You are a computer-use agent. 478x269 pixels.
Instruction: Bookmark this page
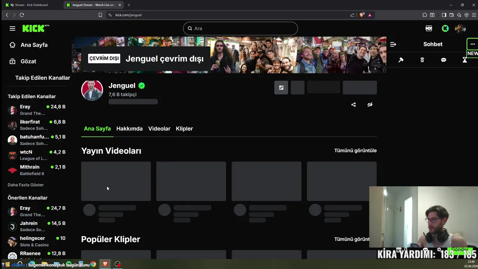click(x=100, y=15)
